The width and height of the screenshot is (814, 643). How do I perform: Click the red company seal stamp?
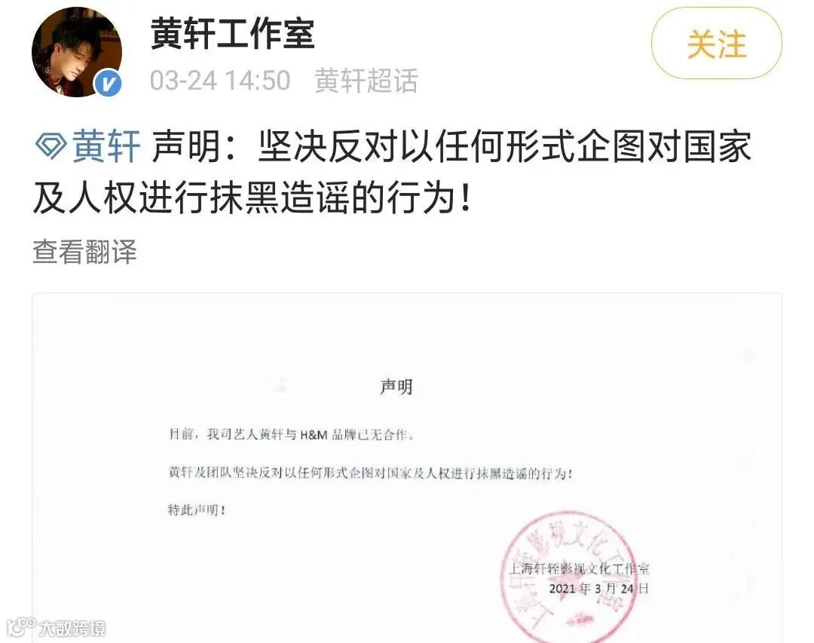tap(568, 577)
